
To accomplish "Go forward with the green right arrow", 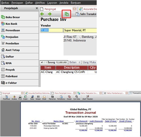I will [x=50, y=14].
